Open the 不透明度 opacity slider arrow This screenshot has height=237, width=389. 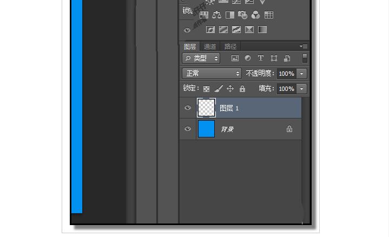pos(302,74)
